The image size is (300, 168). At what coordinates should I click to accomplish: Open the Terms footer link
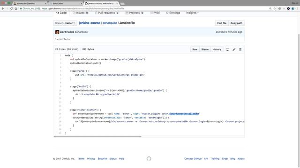tap(81, 159)
